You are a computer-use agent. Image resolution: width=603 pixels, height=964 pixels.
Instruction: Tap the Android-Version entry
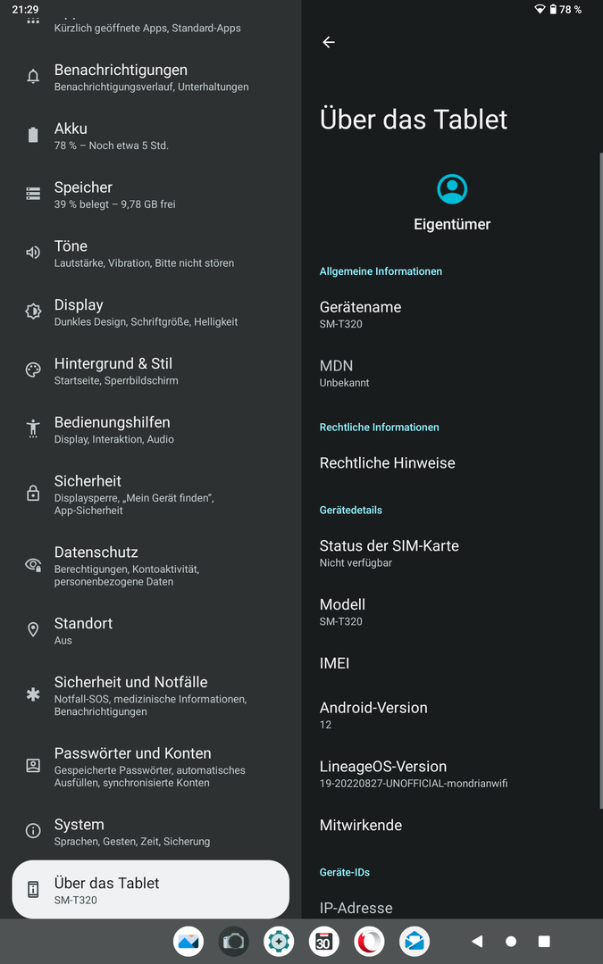tap(373, 715)
